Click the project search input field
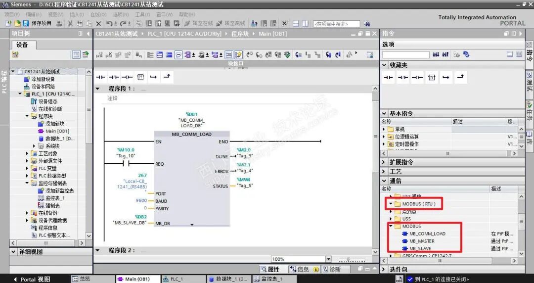The width and height of the screenshot is (534, 283). pyautogui.click(x=337, y=24)
